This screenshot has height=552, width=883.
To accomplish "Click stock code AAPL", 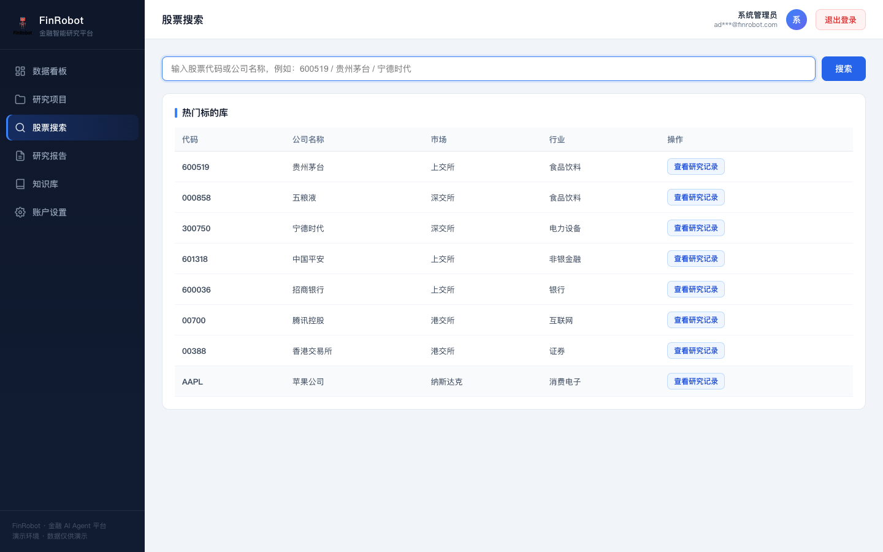I will pyautogui.click(x=193, y=381).
